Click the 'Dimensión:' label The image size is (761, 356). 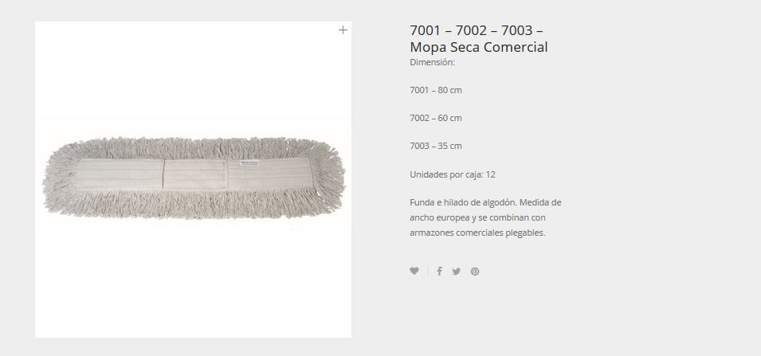433,62
